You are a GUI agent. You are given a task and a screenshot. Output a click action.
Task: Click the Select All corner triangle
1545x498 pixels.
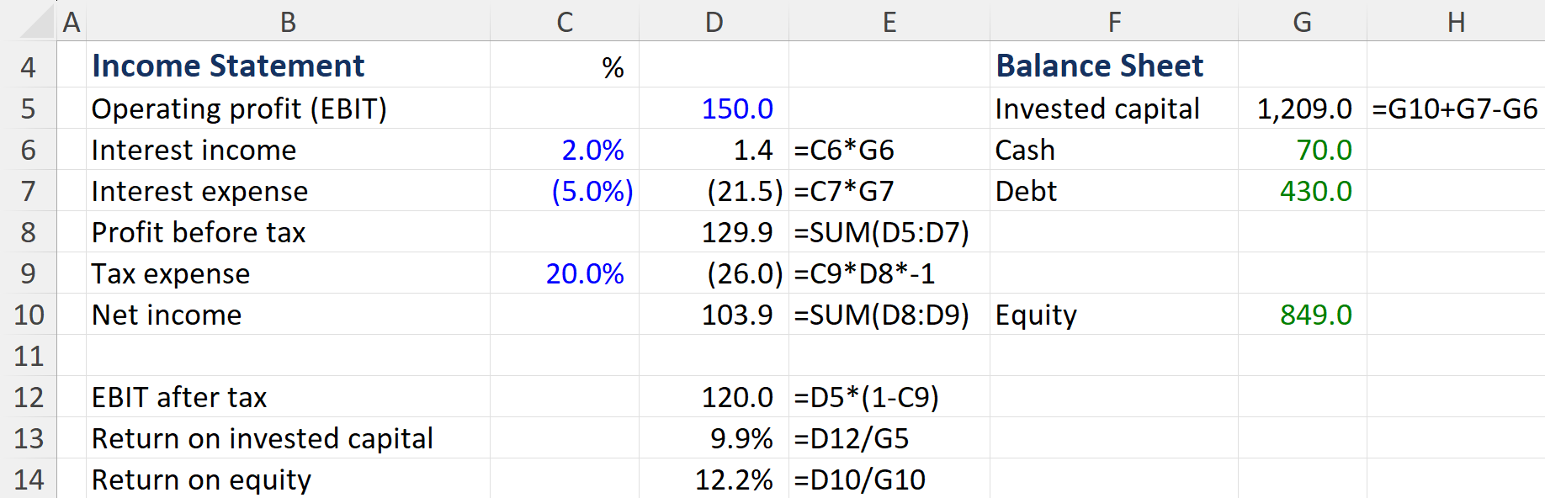pos(37,23)
